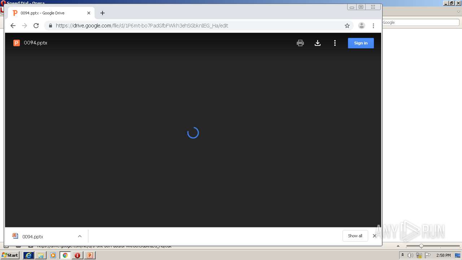
Task: Select the 0094.pptx - Google Drive tab
Action: pos(51,13)
